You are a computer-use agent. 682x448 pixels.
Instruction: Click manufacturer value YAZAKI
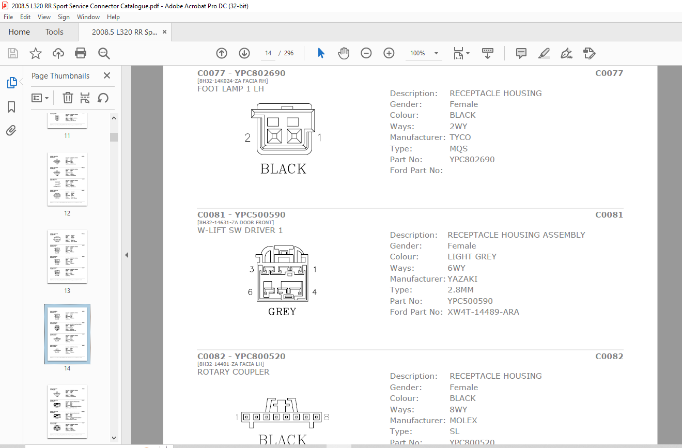[462, 279]
